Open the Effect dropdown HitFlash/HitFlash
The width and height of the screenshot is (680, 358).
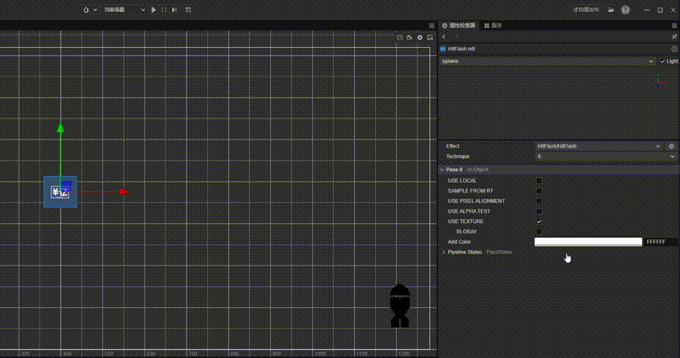tap(598, 146)
